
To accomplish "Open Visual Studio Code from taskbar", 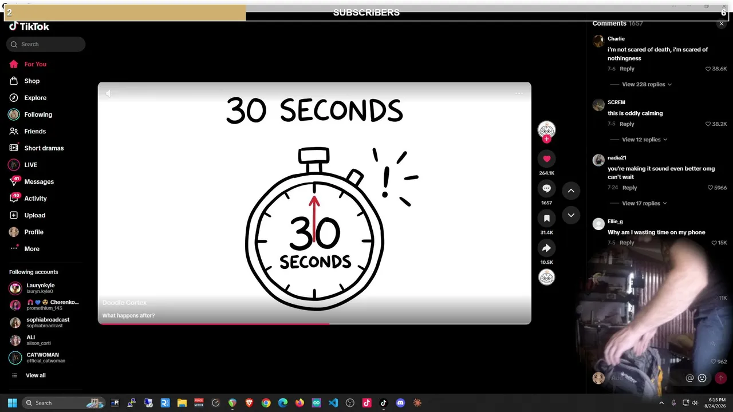I will (x=333, y=403).
